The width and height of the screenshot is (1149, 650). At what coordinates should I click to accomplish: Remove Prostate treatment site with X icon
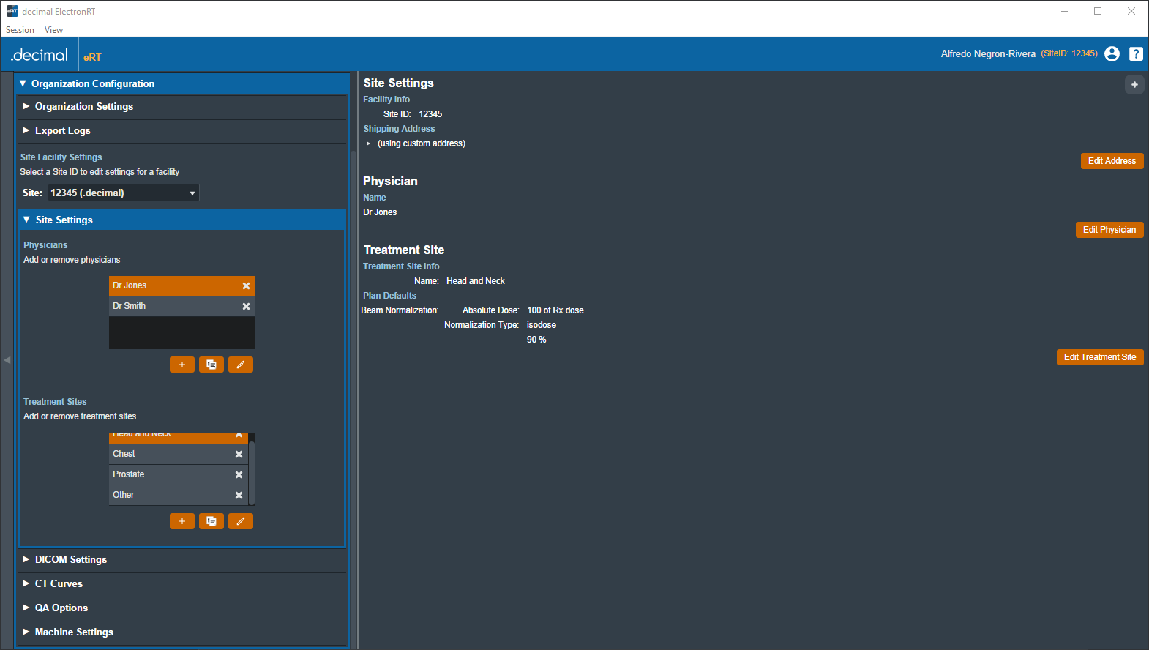point(239,475)
